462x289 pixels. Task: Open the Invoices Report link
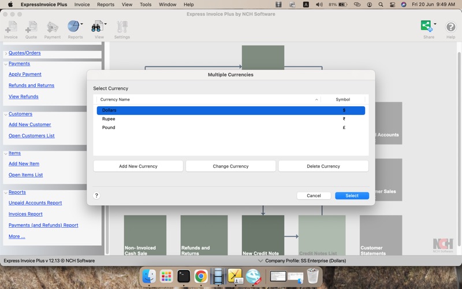point(25,214)
